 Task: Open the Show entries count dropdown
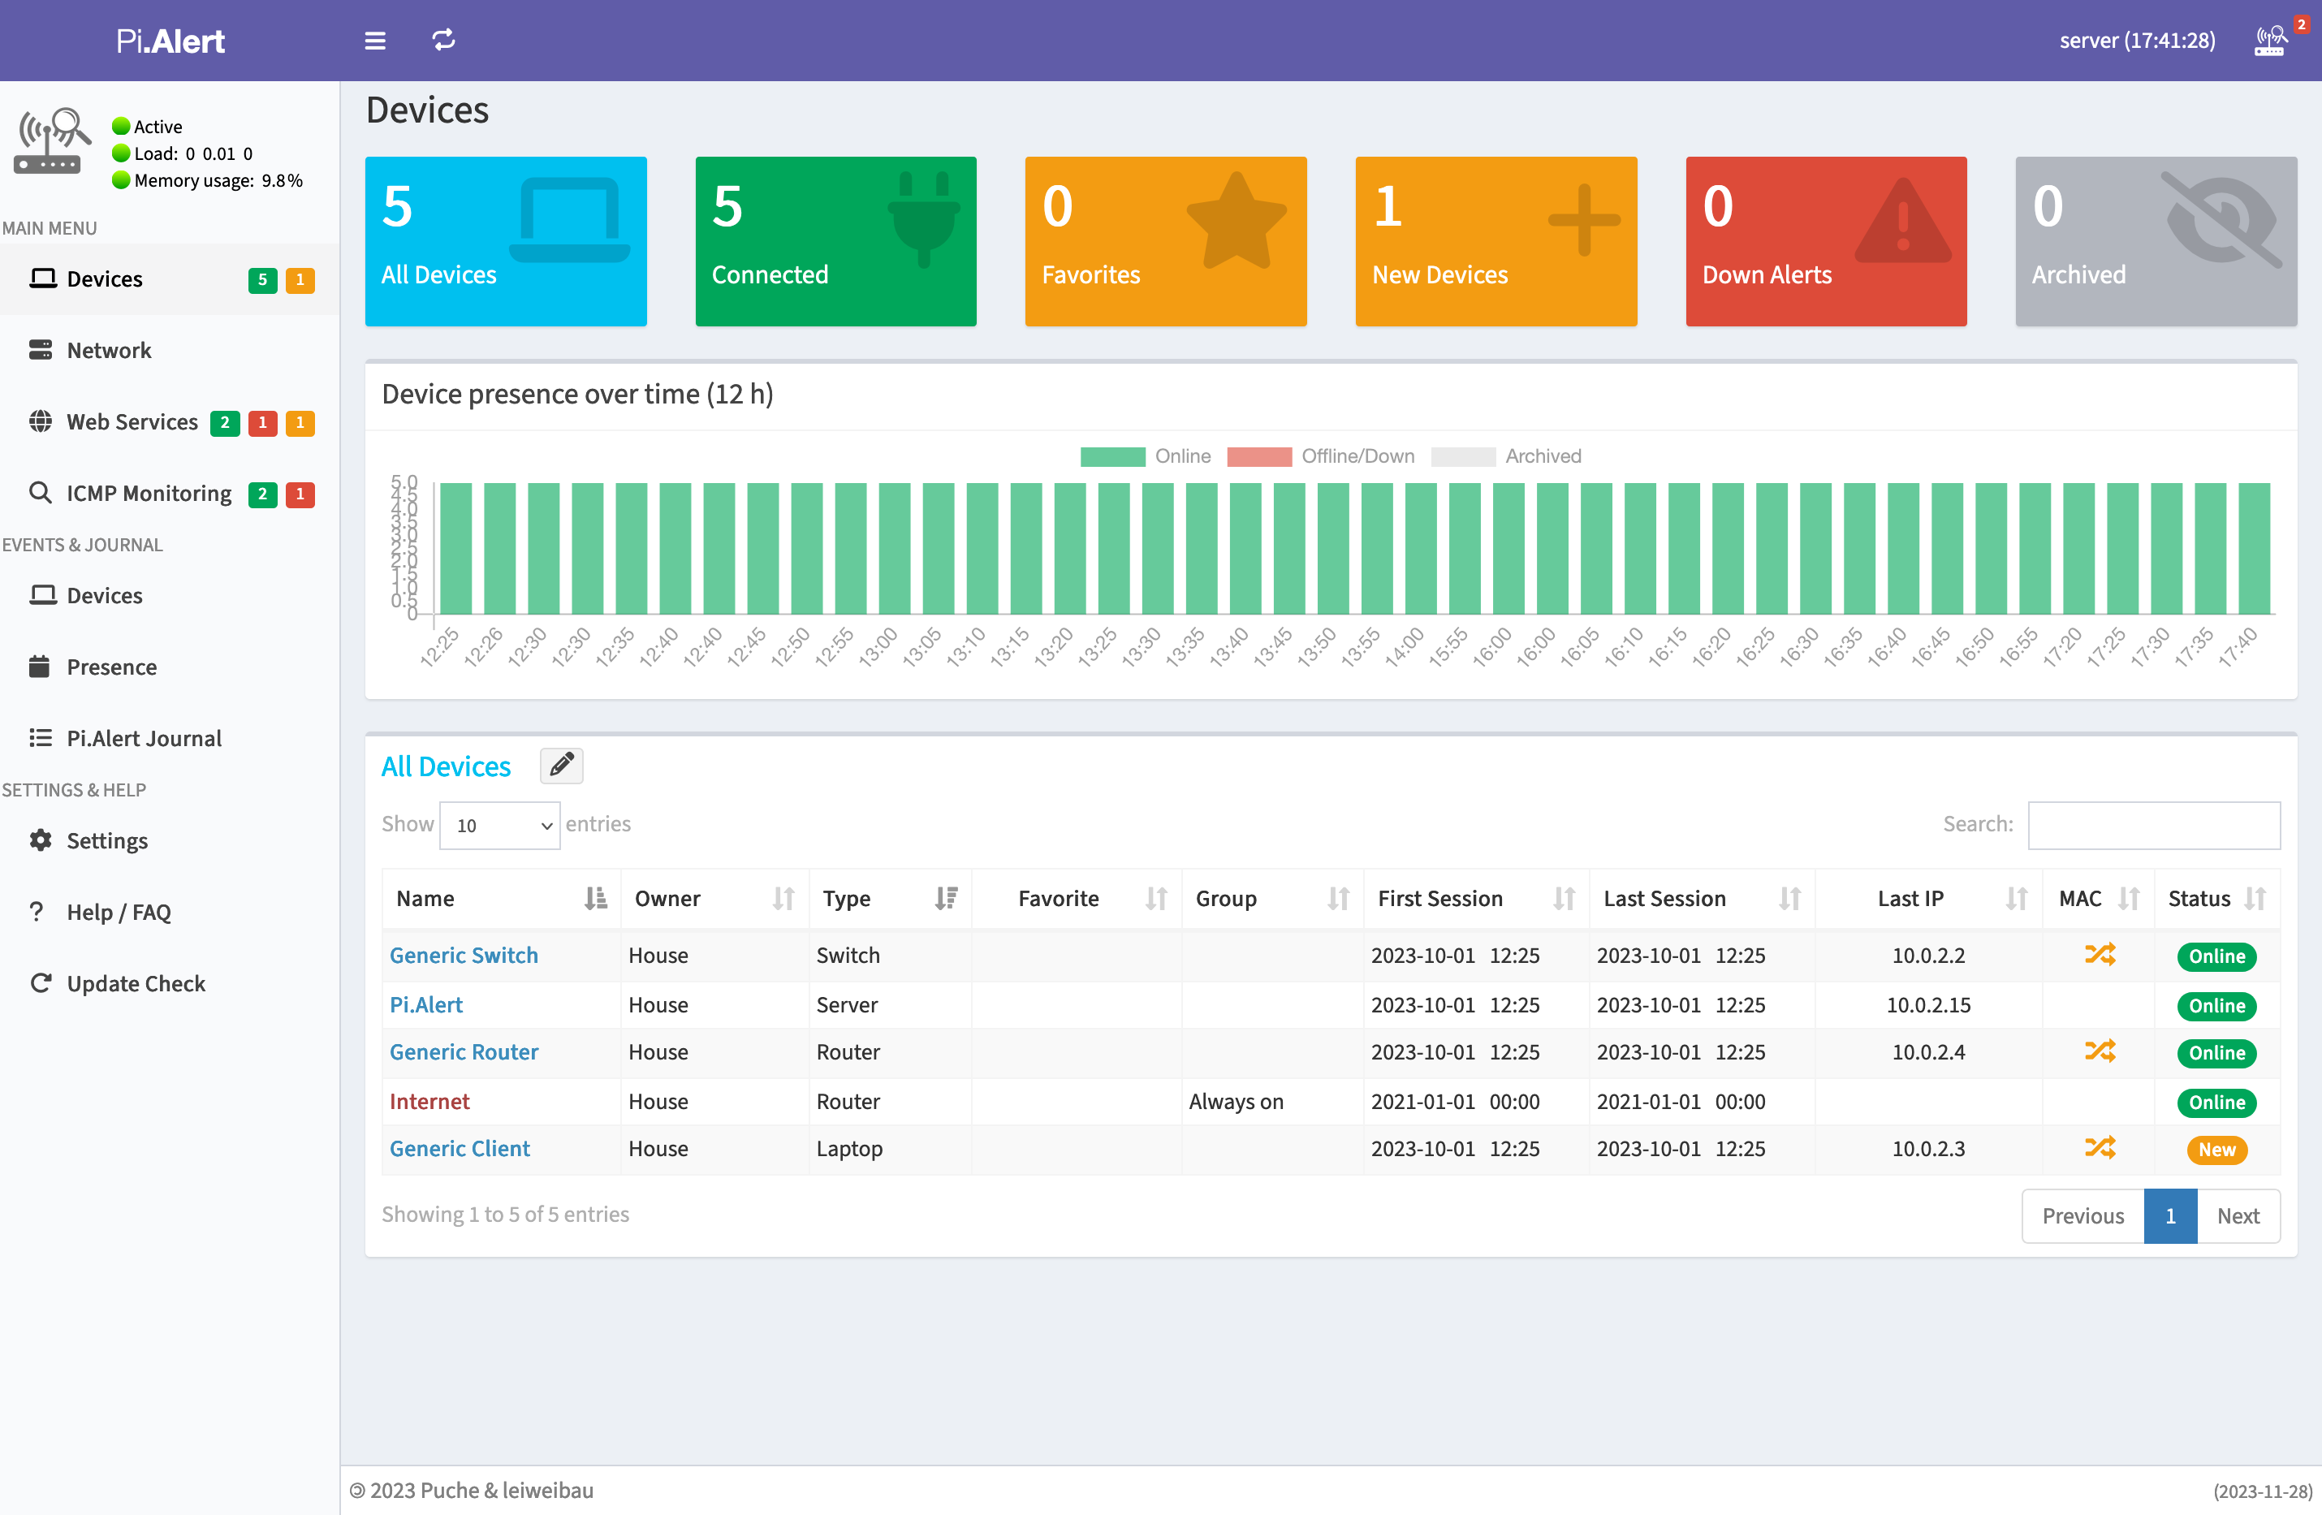point(499,826)
